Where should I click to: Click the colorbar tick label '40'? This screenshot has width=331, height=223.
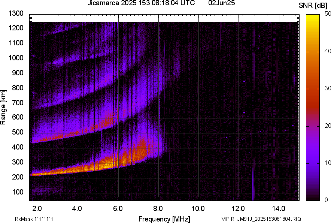(328, 51)
